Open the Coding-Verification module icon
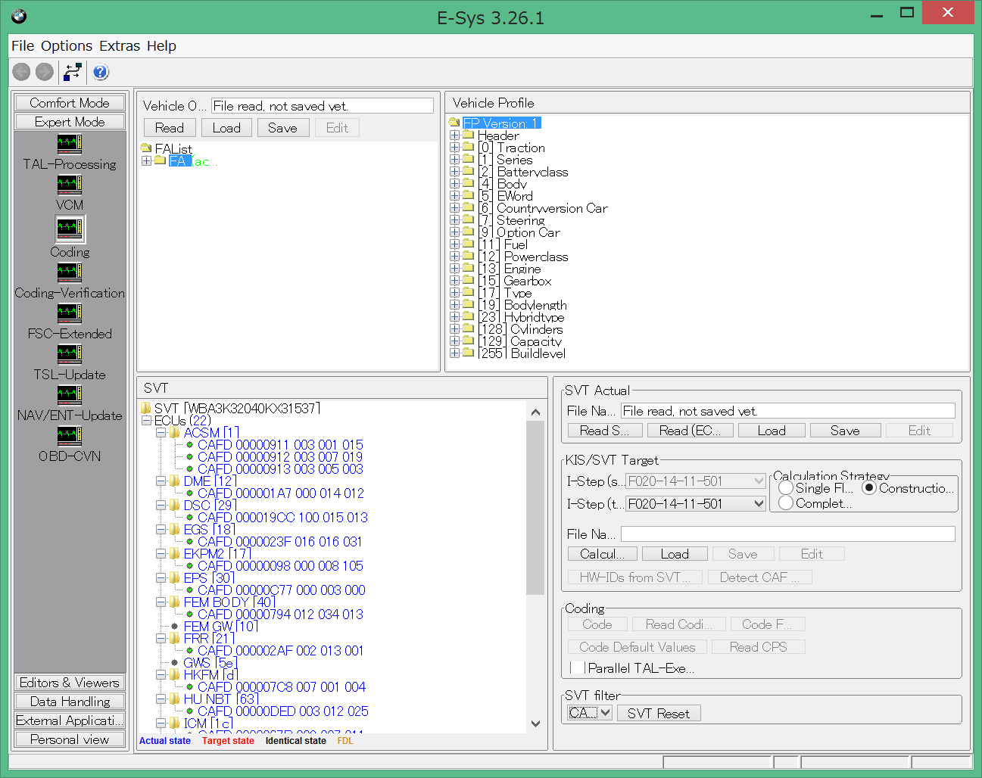 pos(70,272)
